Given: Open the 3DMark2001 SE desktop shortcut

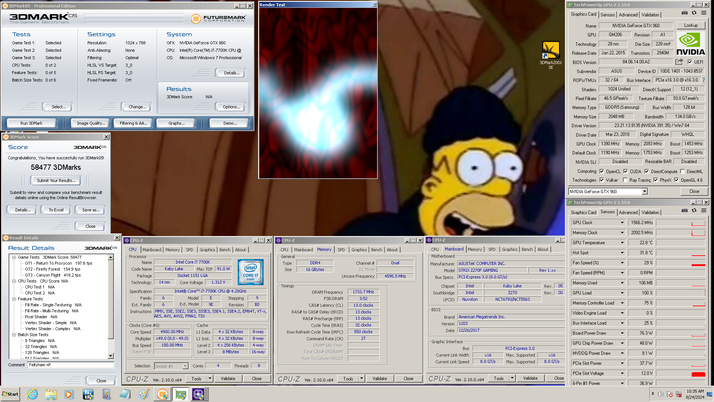Looking at the screenshot, I should 551,55.
